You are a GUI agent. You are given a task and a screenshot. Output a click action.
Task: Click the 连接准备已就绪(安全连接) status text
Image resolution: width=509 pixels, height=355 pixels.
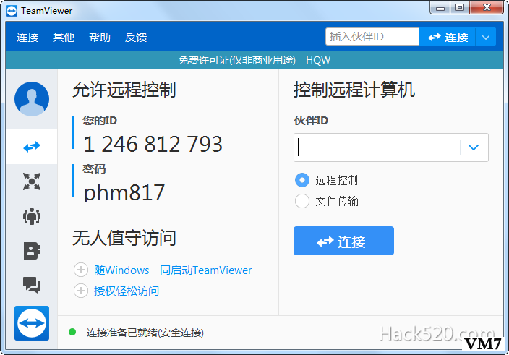pyautogui.click(x=145, y=333)
